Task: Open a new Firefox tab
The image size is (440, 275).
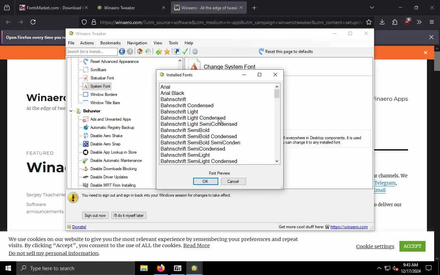Action: pos(254,8)
